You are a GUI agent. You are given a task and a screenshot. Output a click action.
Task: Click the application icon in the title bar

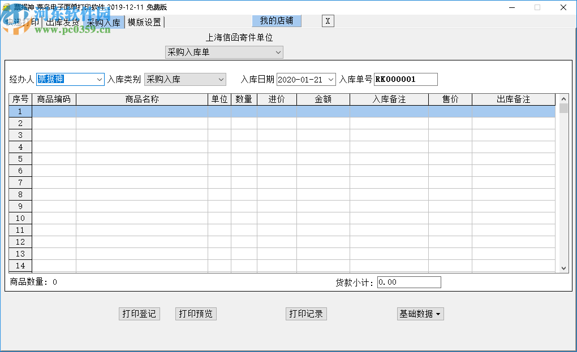(x=6, y=7)
